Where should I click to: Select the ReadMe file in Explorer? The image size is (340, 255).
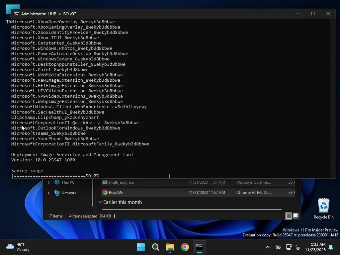pyautogui.click(x=198, y=192)
